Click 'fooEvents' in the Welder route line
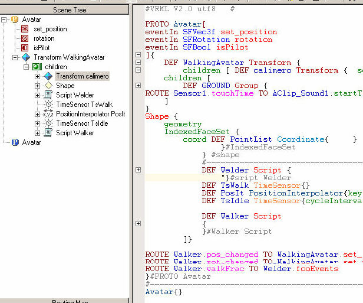Viewport: 363px width, 303px height. click(317, 269)
